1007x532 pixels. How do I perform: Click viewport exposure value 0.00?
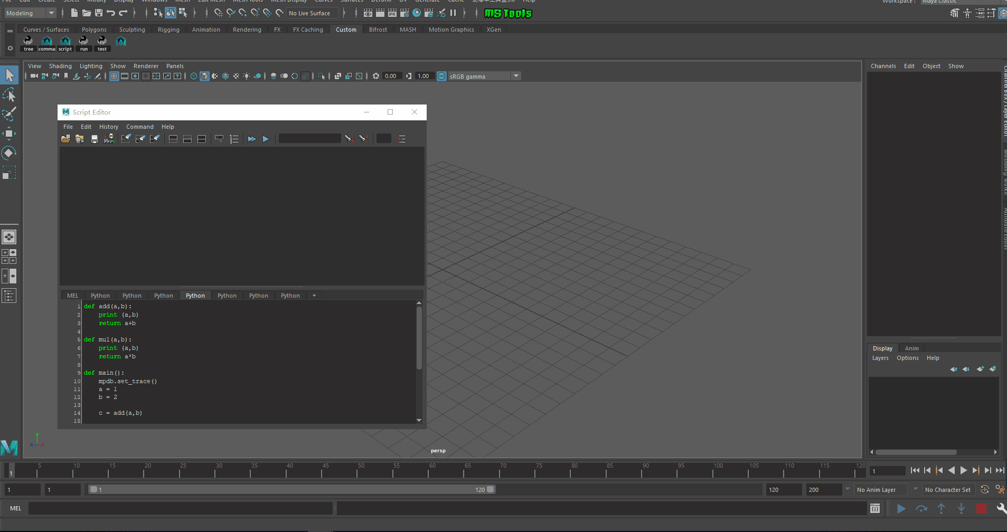point(391,76)
